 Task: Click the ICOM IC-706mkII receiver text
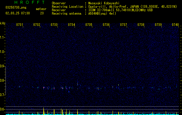coord(120,10)
